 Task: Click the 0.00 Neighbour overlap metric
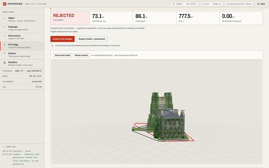click(241, 18)
